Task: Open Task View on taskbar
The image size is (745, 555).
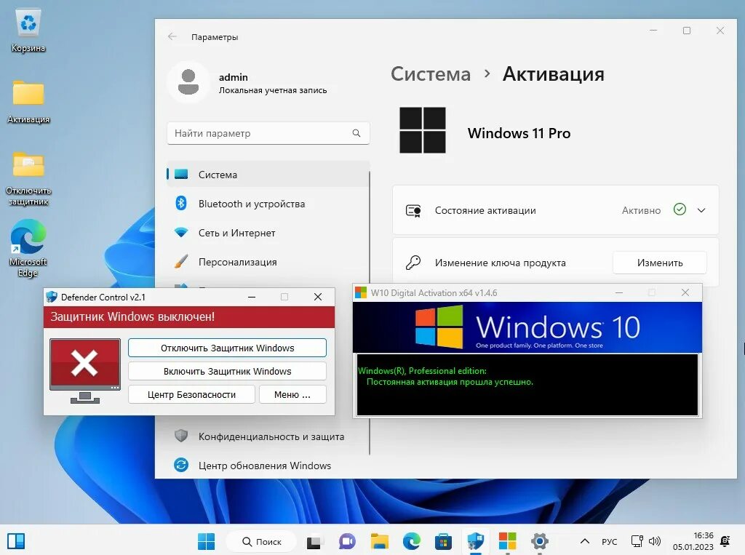Action: [x=314, y=541]
